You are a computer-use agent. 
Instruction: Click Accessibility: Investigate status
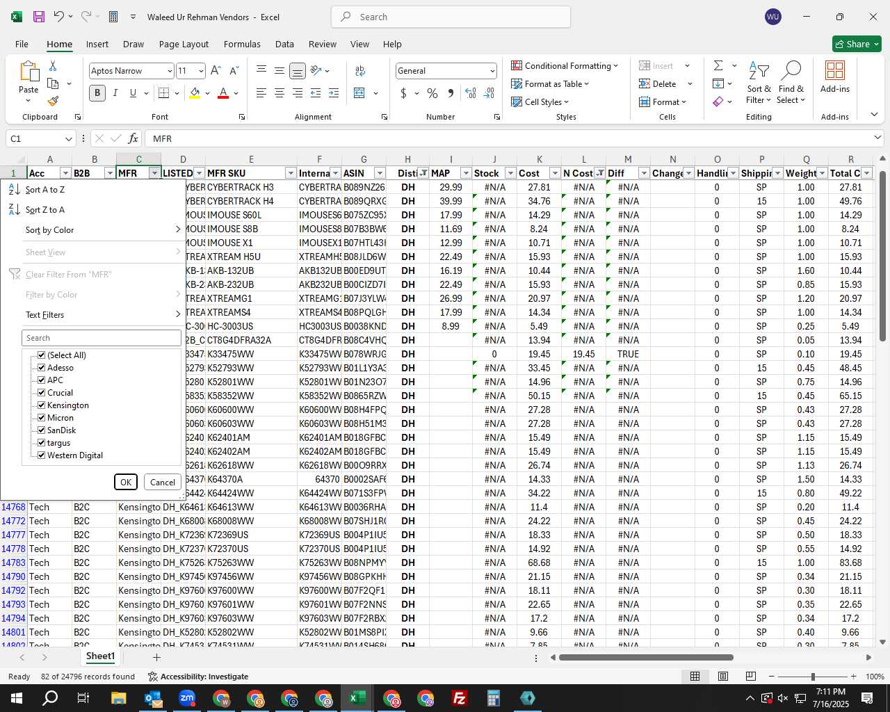198,677
